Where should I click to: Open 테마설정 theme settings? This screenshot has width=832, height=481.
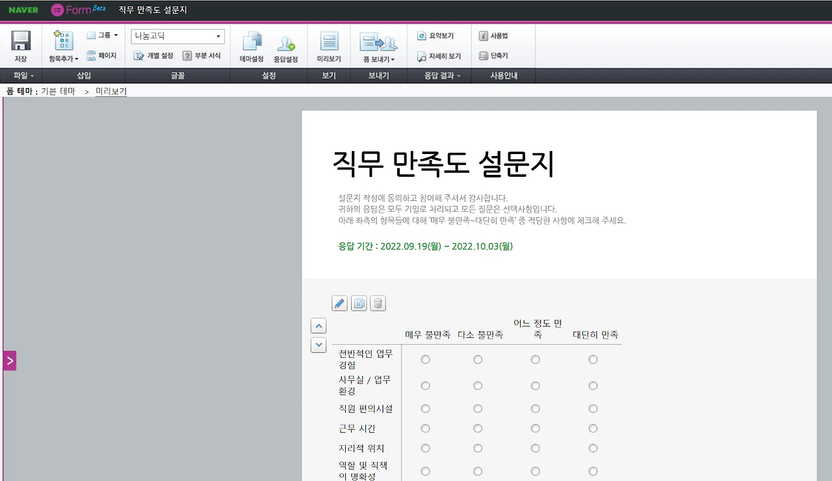pyautogui.click(x=252, y=47)
